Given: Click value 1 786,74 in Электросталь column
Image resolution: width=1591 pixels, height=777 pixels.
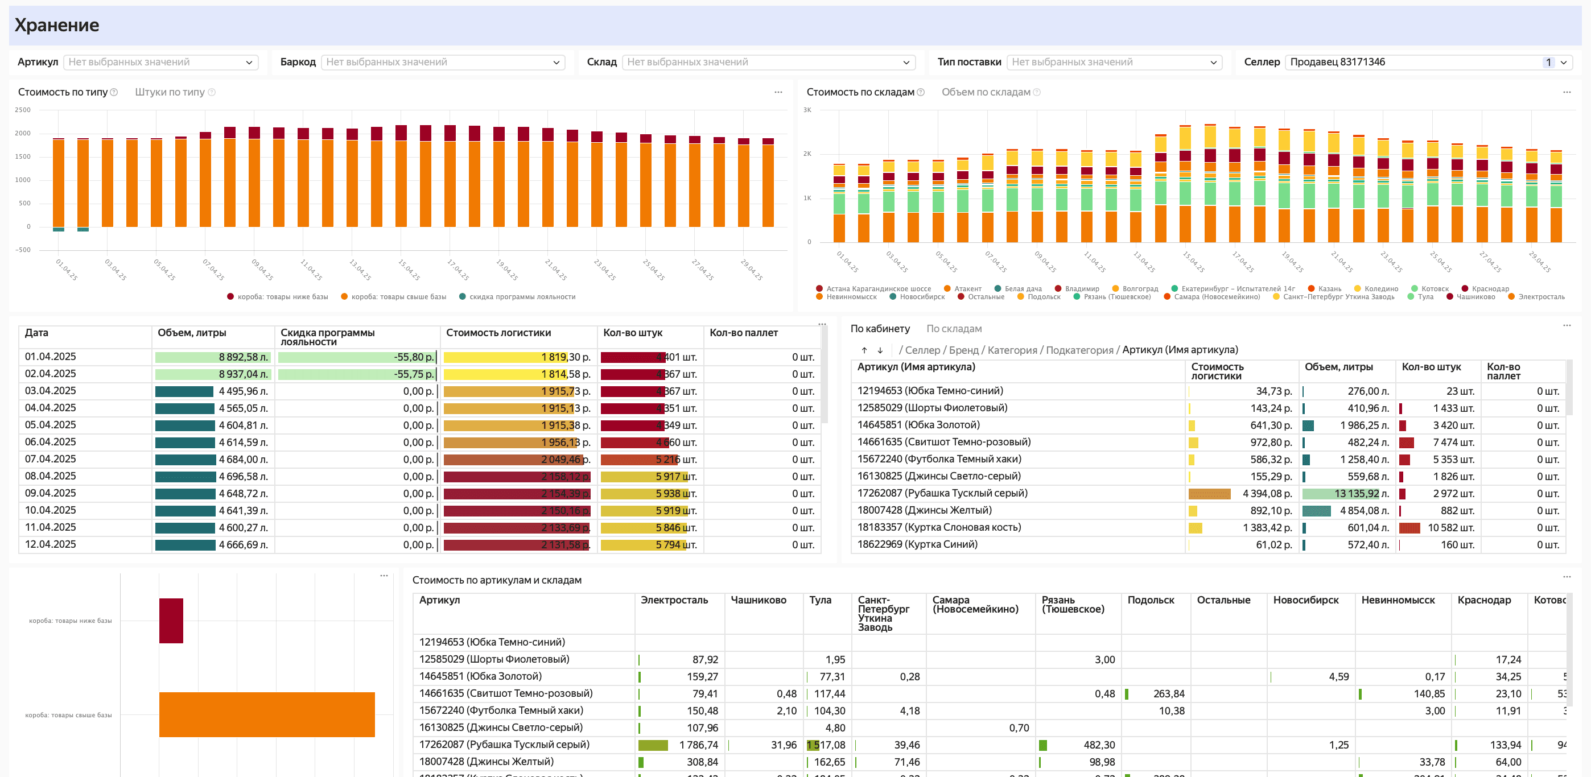Looking at the screenshot, I should click(x=699, y=745).
